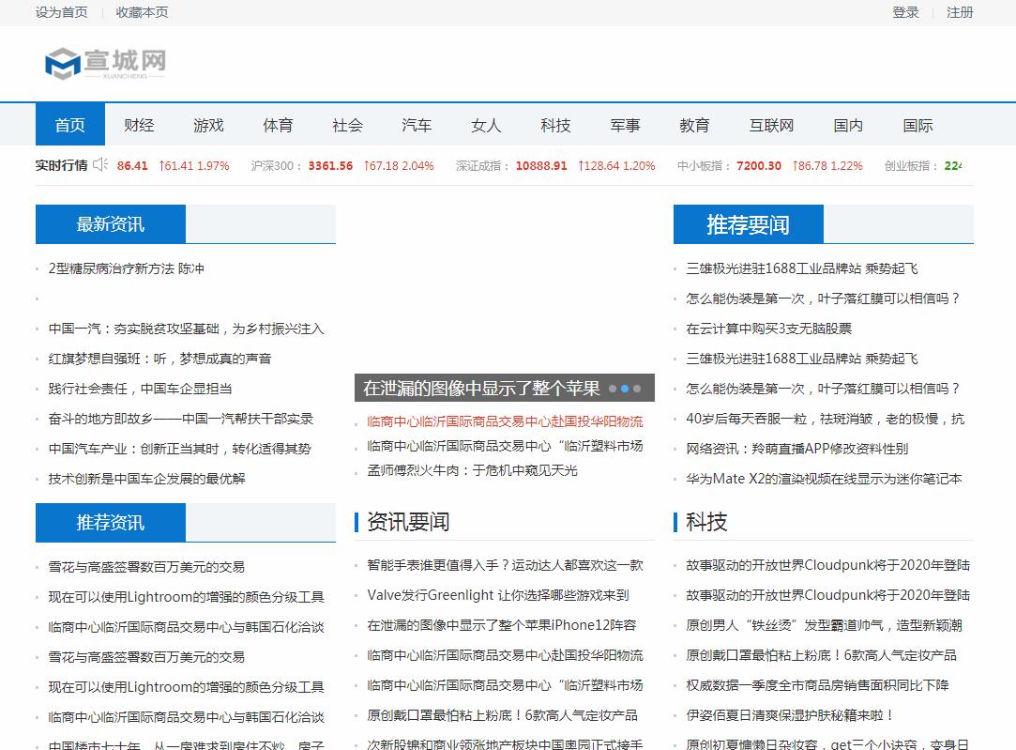This screenshot has width=1016, height=750.
Task: Open the red headline 临商中心赴国投华阳物流
Action: click(505, 421)
